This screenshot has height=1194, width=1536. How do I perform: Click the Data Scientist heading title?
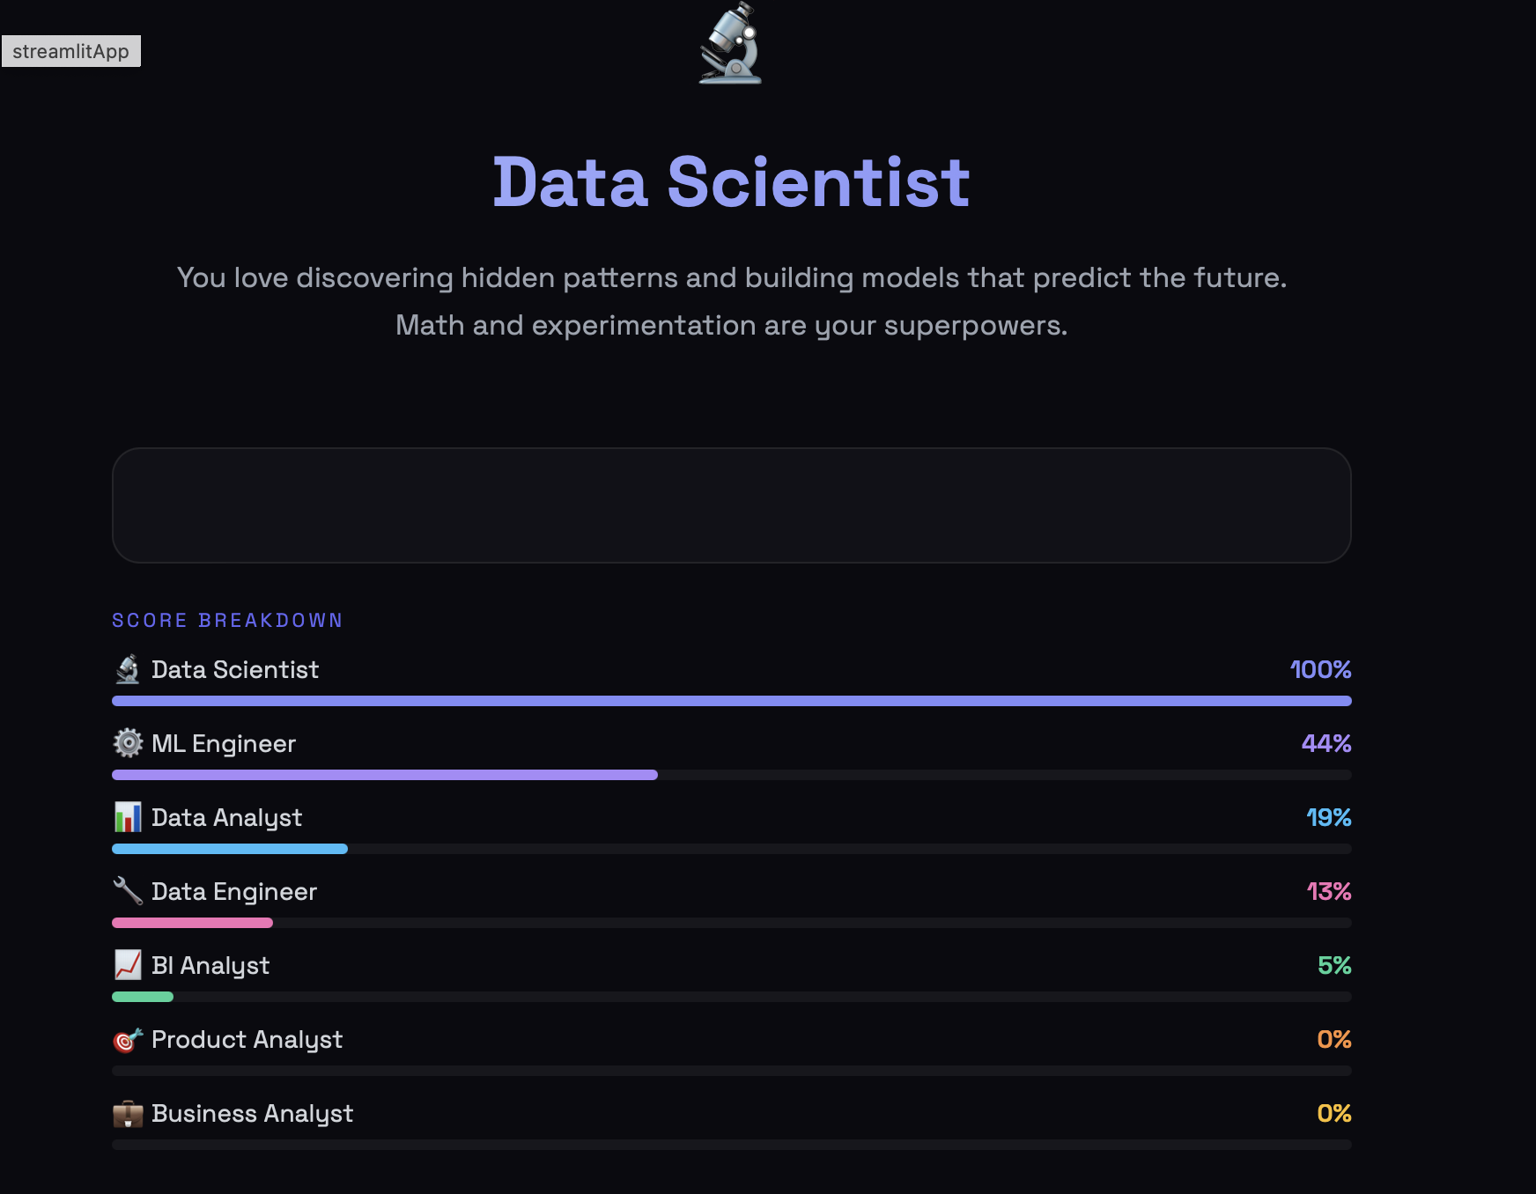coord(731,182)
